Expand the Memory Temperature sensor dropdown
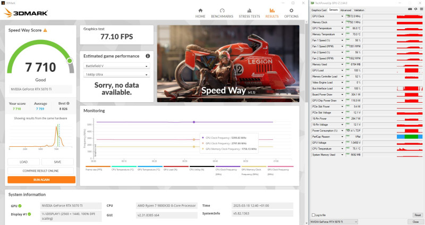The width and height of the screenshot is (425, 225). tap(342, 34)
